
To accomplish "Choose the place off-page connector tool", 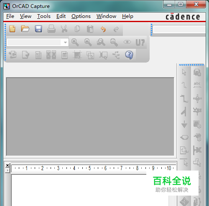I will click(x=184, y=150).
